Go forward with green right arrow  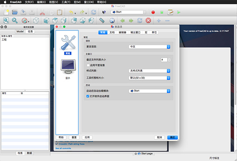point(131,21)
